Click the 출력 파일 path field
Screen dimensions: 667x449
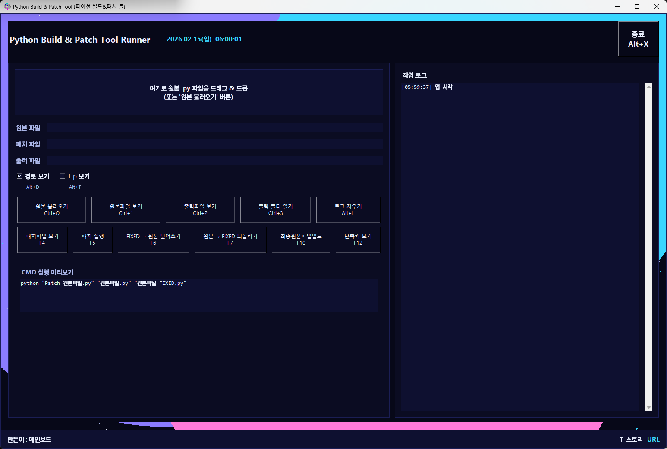click(x=215, y=160)
